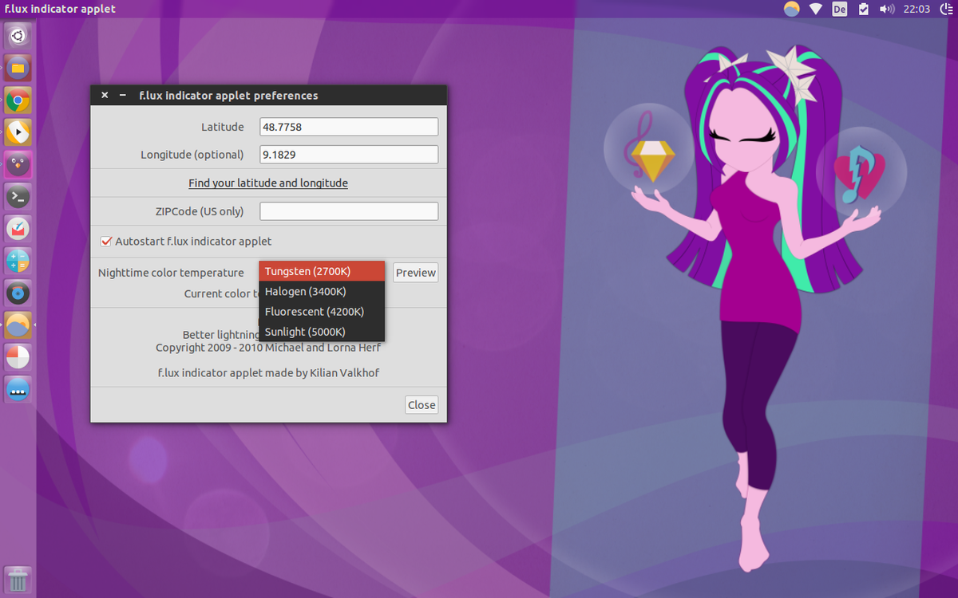Open the red mail app dock icon

(x=18, y=229)
